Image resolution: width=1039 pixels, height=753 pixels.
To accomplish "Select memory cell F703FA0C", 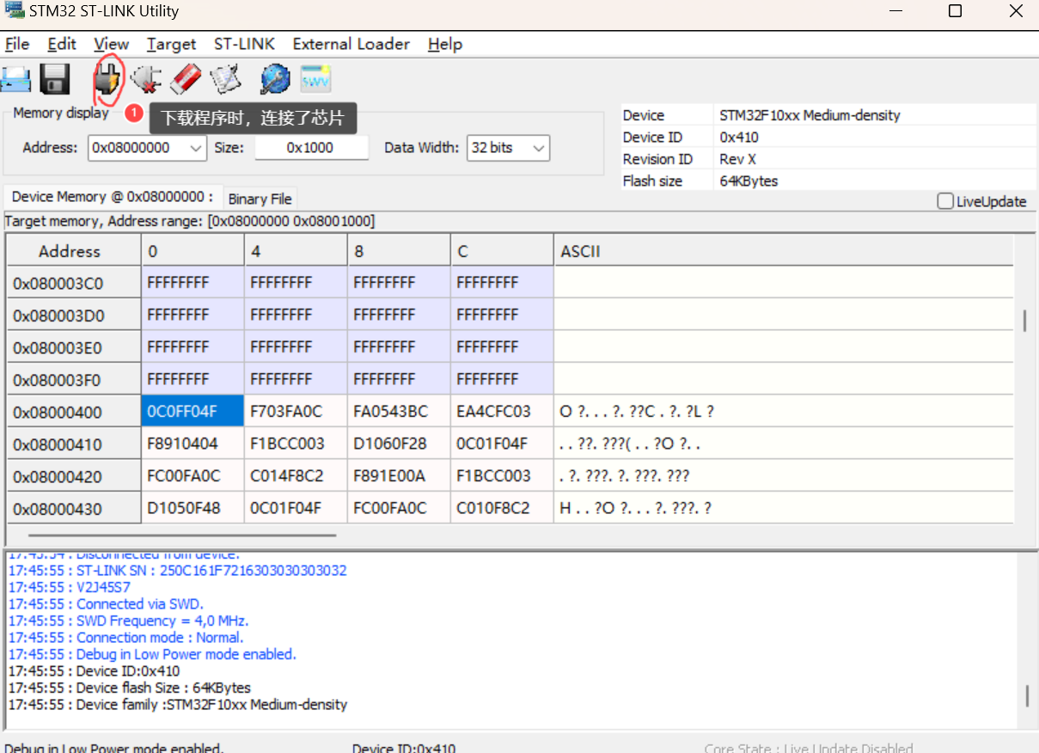I will point(296,412).
